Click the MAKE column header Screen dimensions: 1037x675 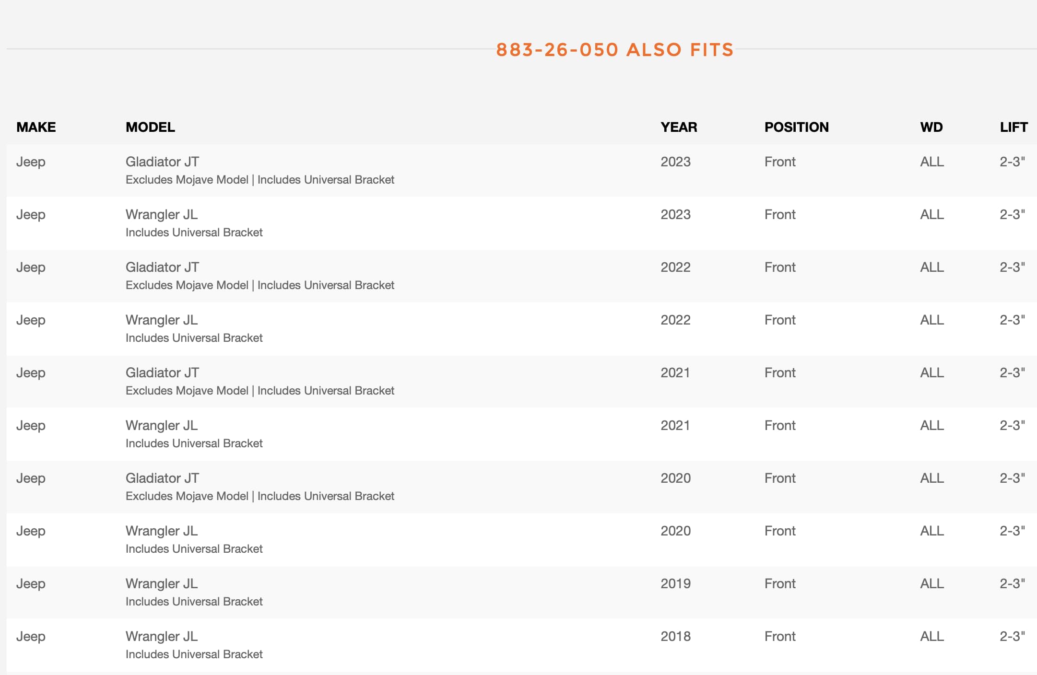coord(36,127)
